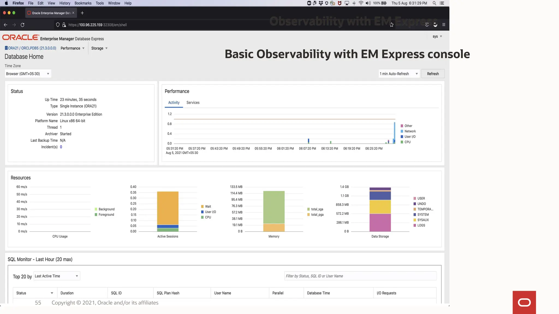Image resolution: width=559 pixels, height=314 pixels.
Task: Expand the Performance dropdown menu
Action: [x=73, y=48]
